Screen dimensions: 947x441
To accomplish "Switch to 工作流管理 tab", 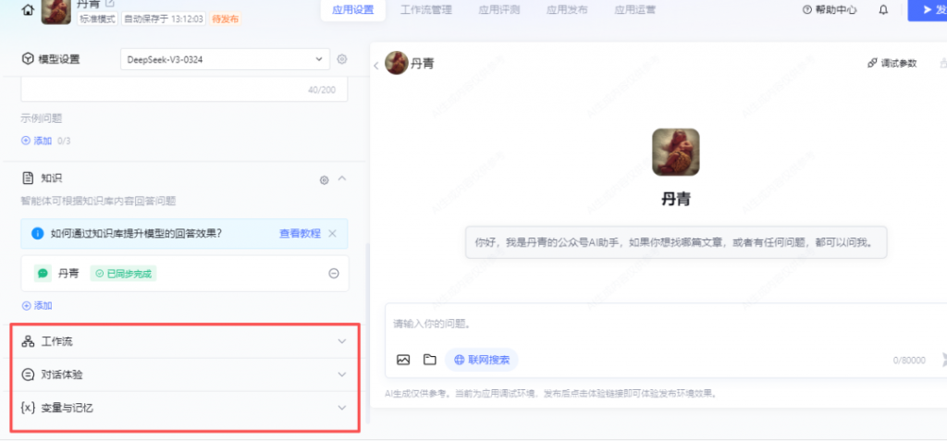I will click(426, 10).
